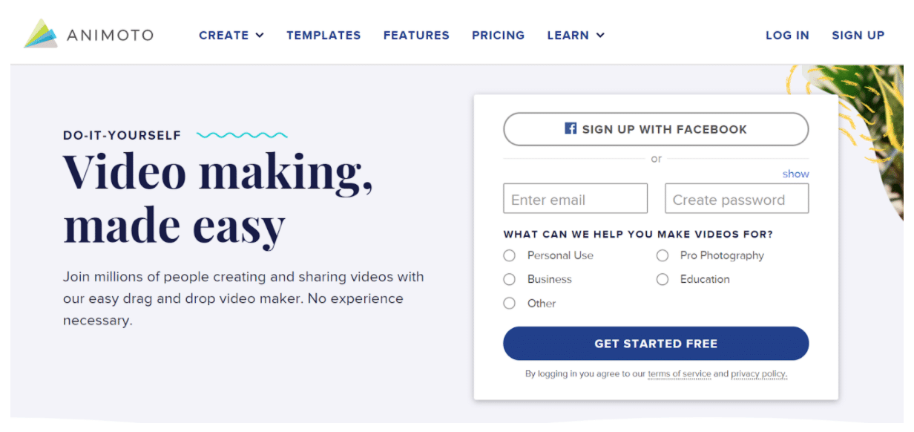Click the GET STARTED FREE button
This screenshot has width=914, height=432.
point(656,344)
